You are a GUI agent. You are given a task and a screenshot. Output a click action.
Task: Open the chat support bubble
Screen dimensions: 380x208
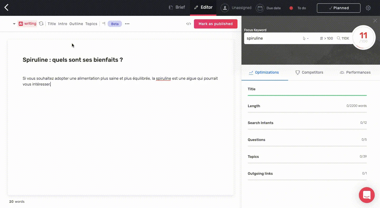pos(367,195)
